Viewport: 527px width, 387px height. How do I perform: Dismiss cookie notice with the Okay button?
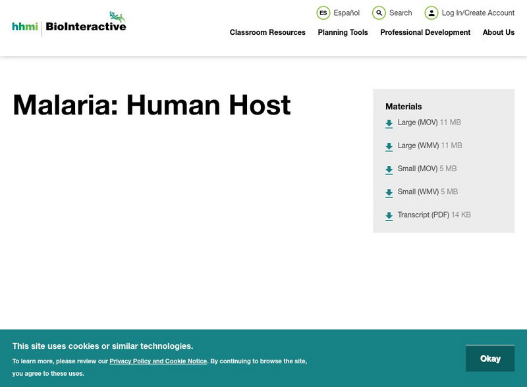pos(491,358)
